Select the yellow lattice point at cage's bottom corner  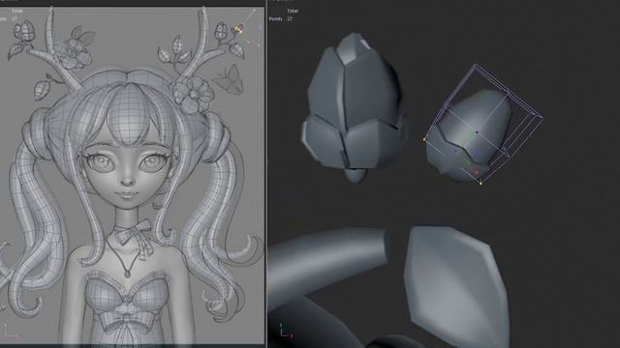480,183
